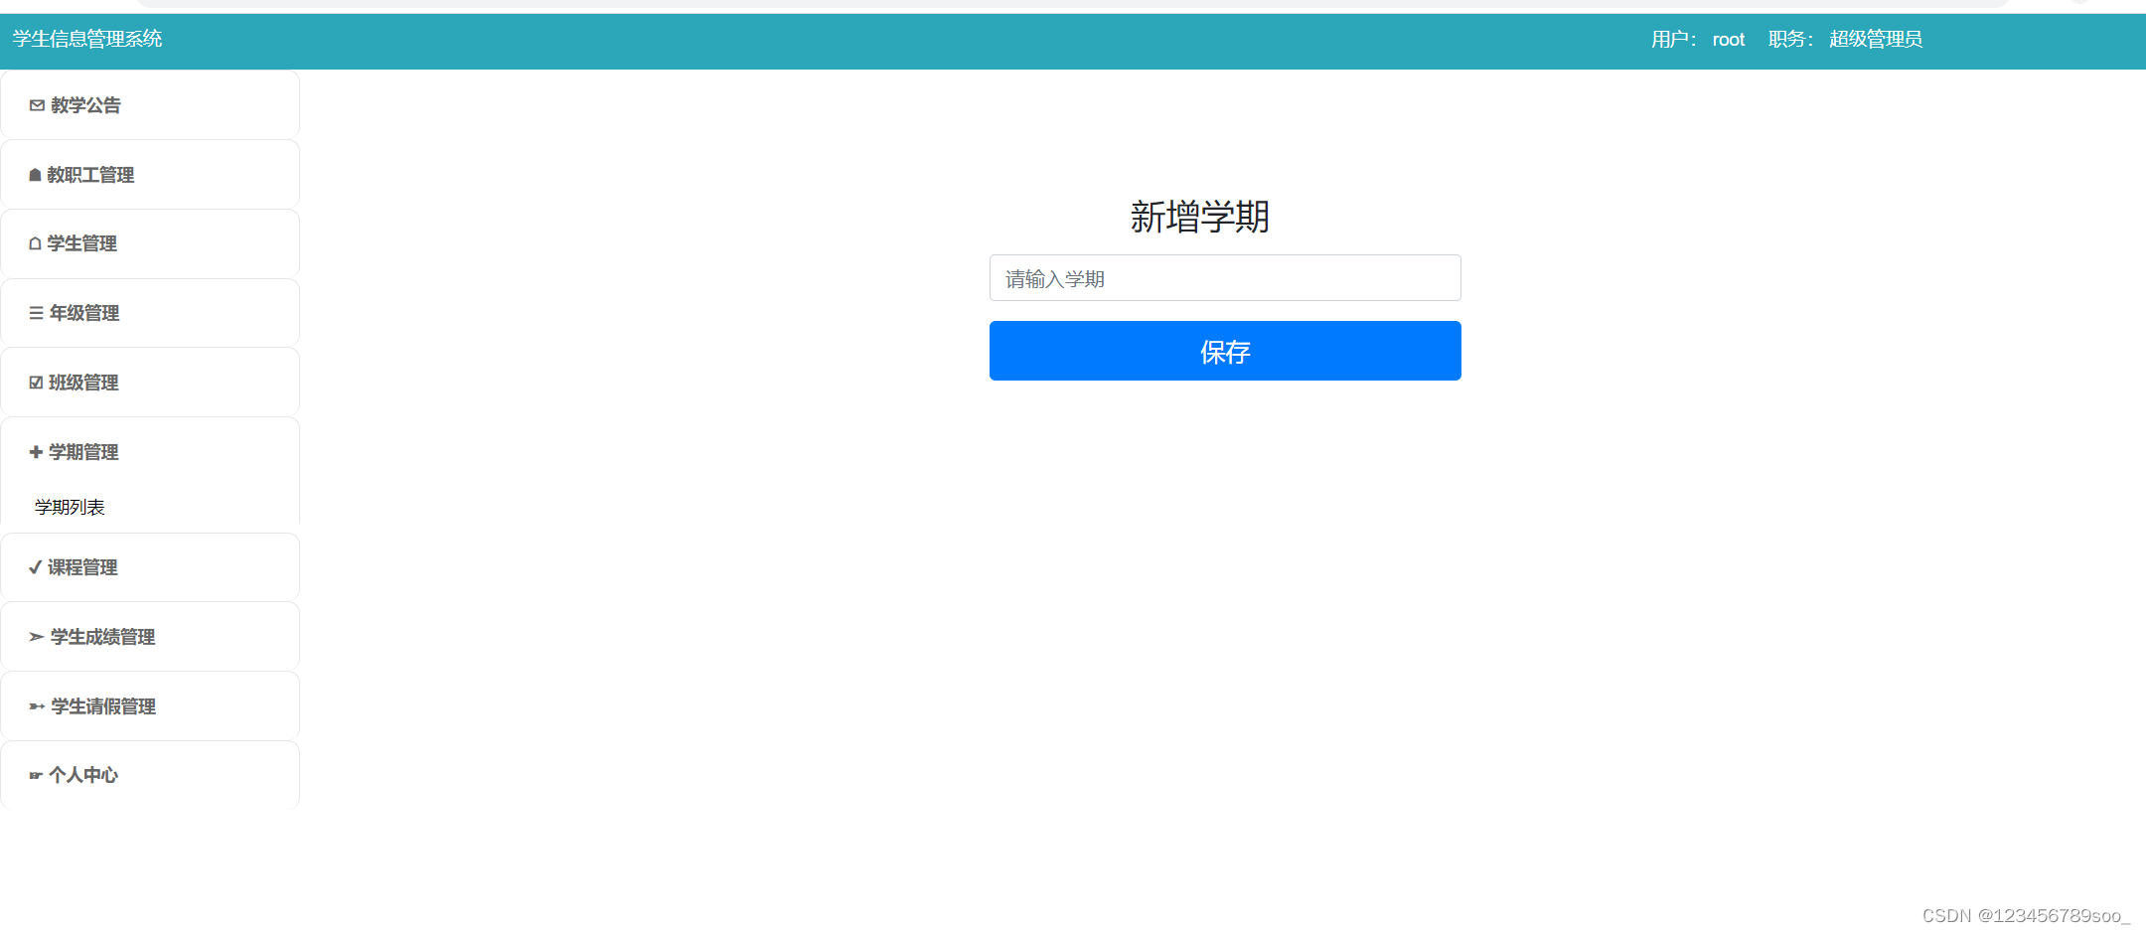Click the 学生信息管理系统 title link

[x=87, y=39]
